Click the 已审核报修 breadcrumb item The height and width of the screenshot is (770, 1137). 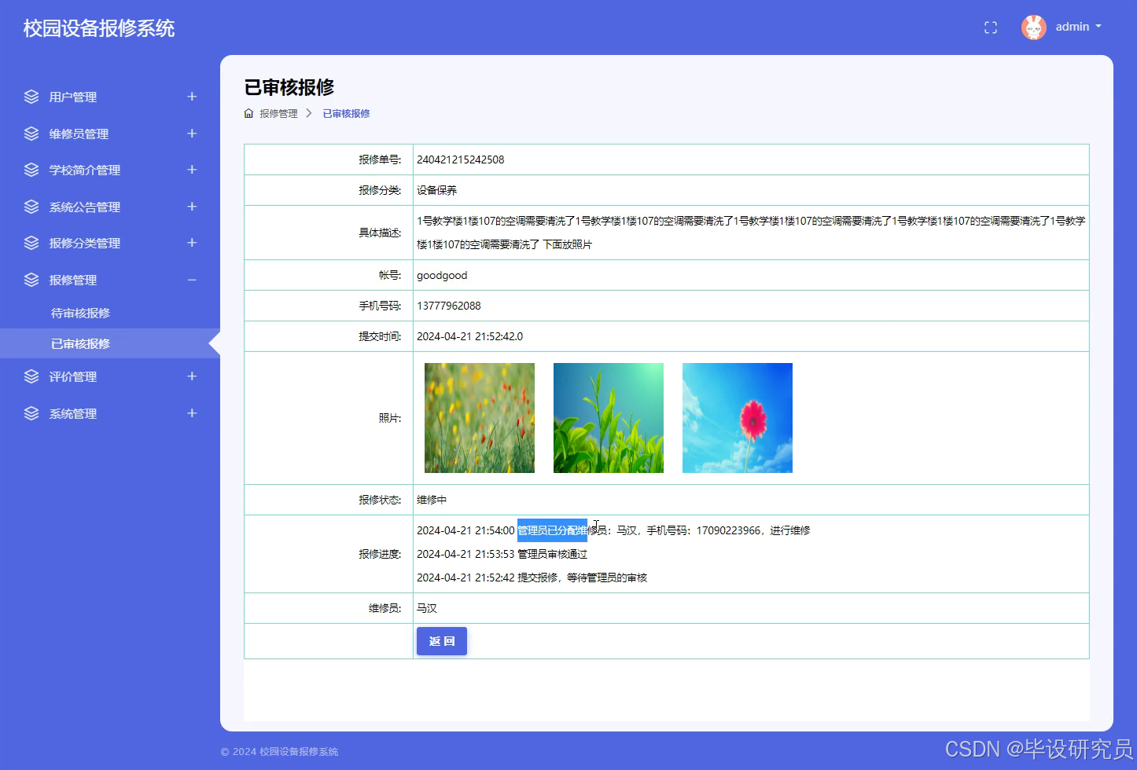click(x=346, y=113)
